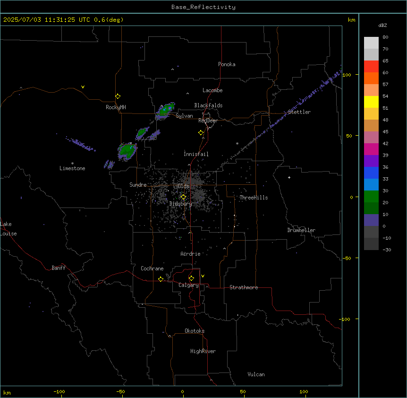Click the yellow v marker east of Calgary
The width and height of the screenshot is (407, 398).
[x=203, y=276]
